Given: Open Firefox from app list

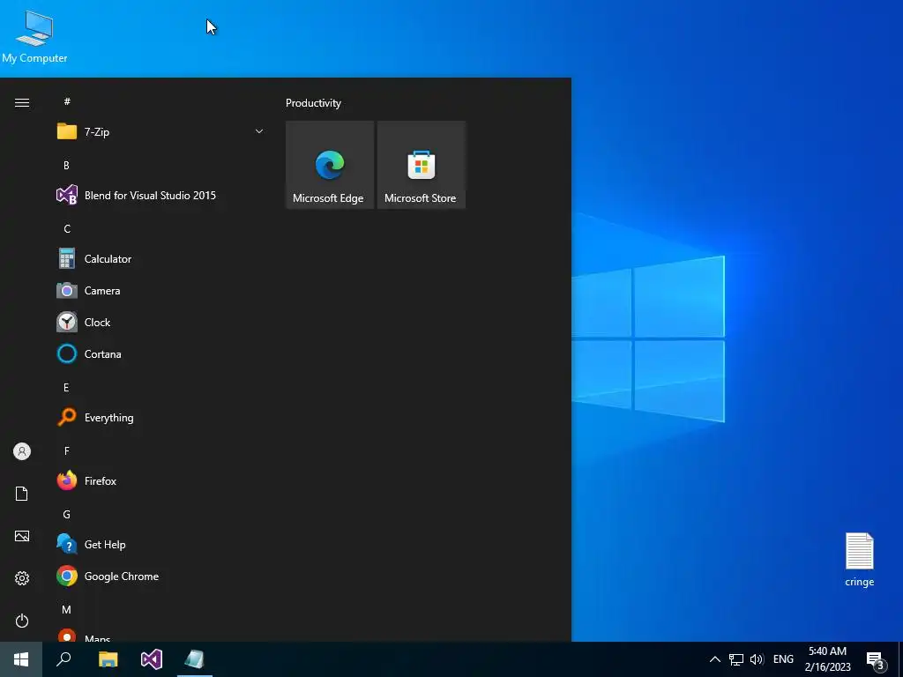Looking at the screenshot, I should (161, 480).
